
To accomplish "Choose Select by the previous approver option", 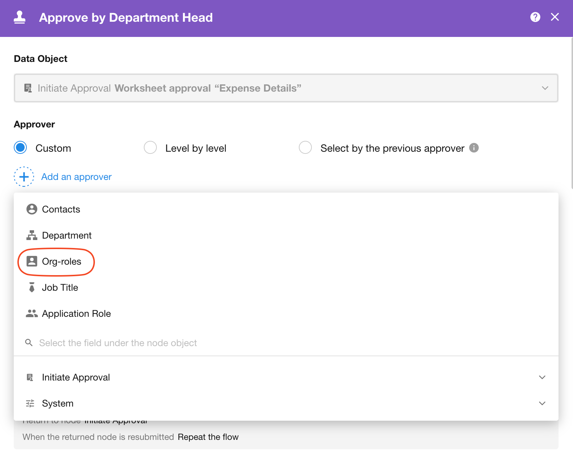I will click(305, 148).
